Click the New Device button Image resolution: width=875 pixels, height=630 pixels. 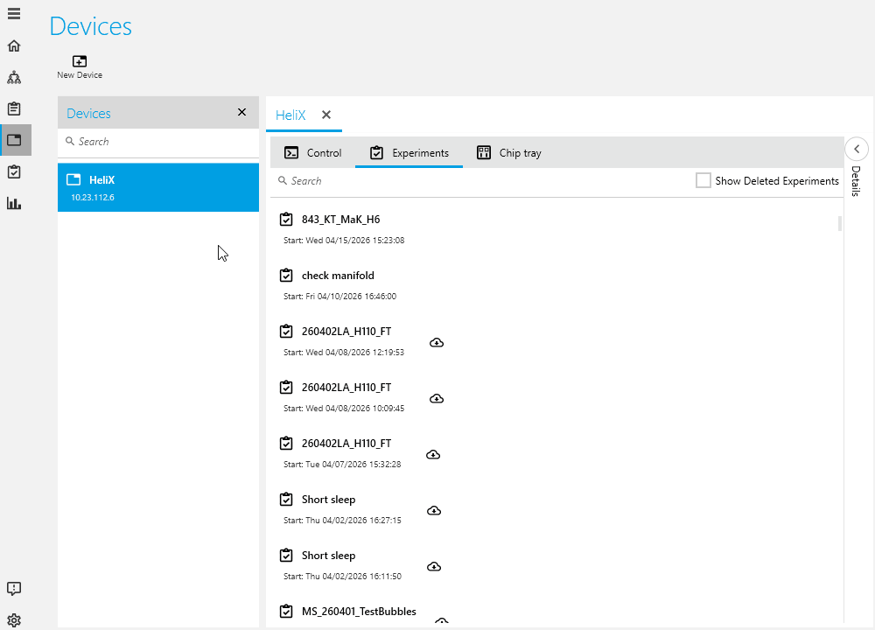click(80, 67)
